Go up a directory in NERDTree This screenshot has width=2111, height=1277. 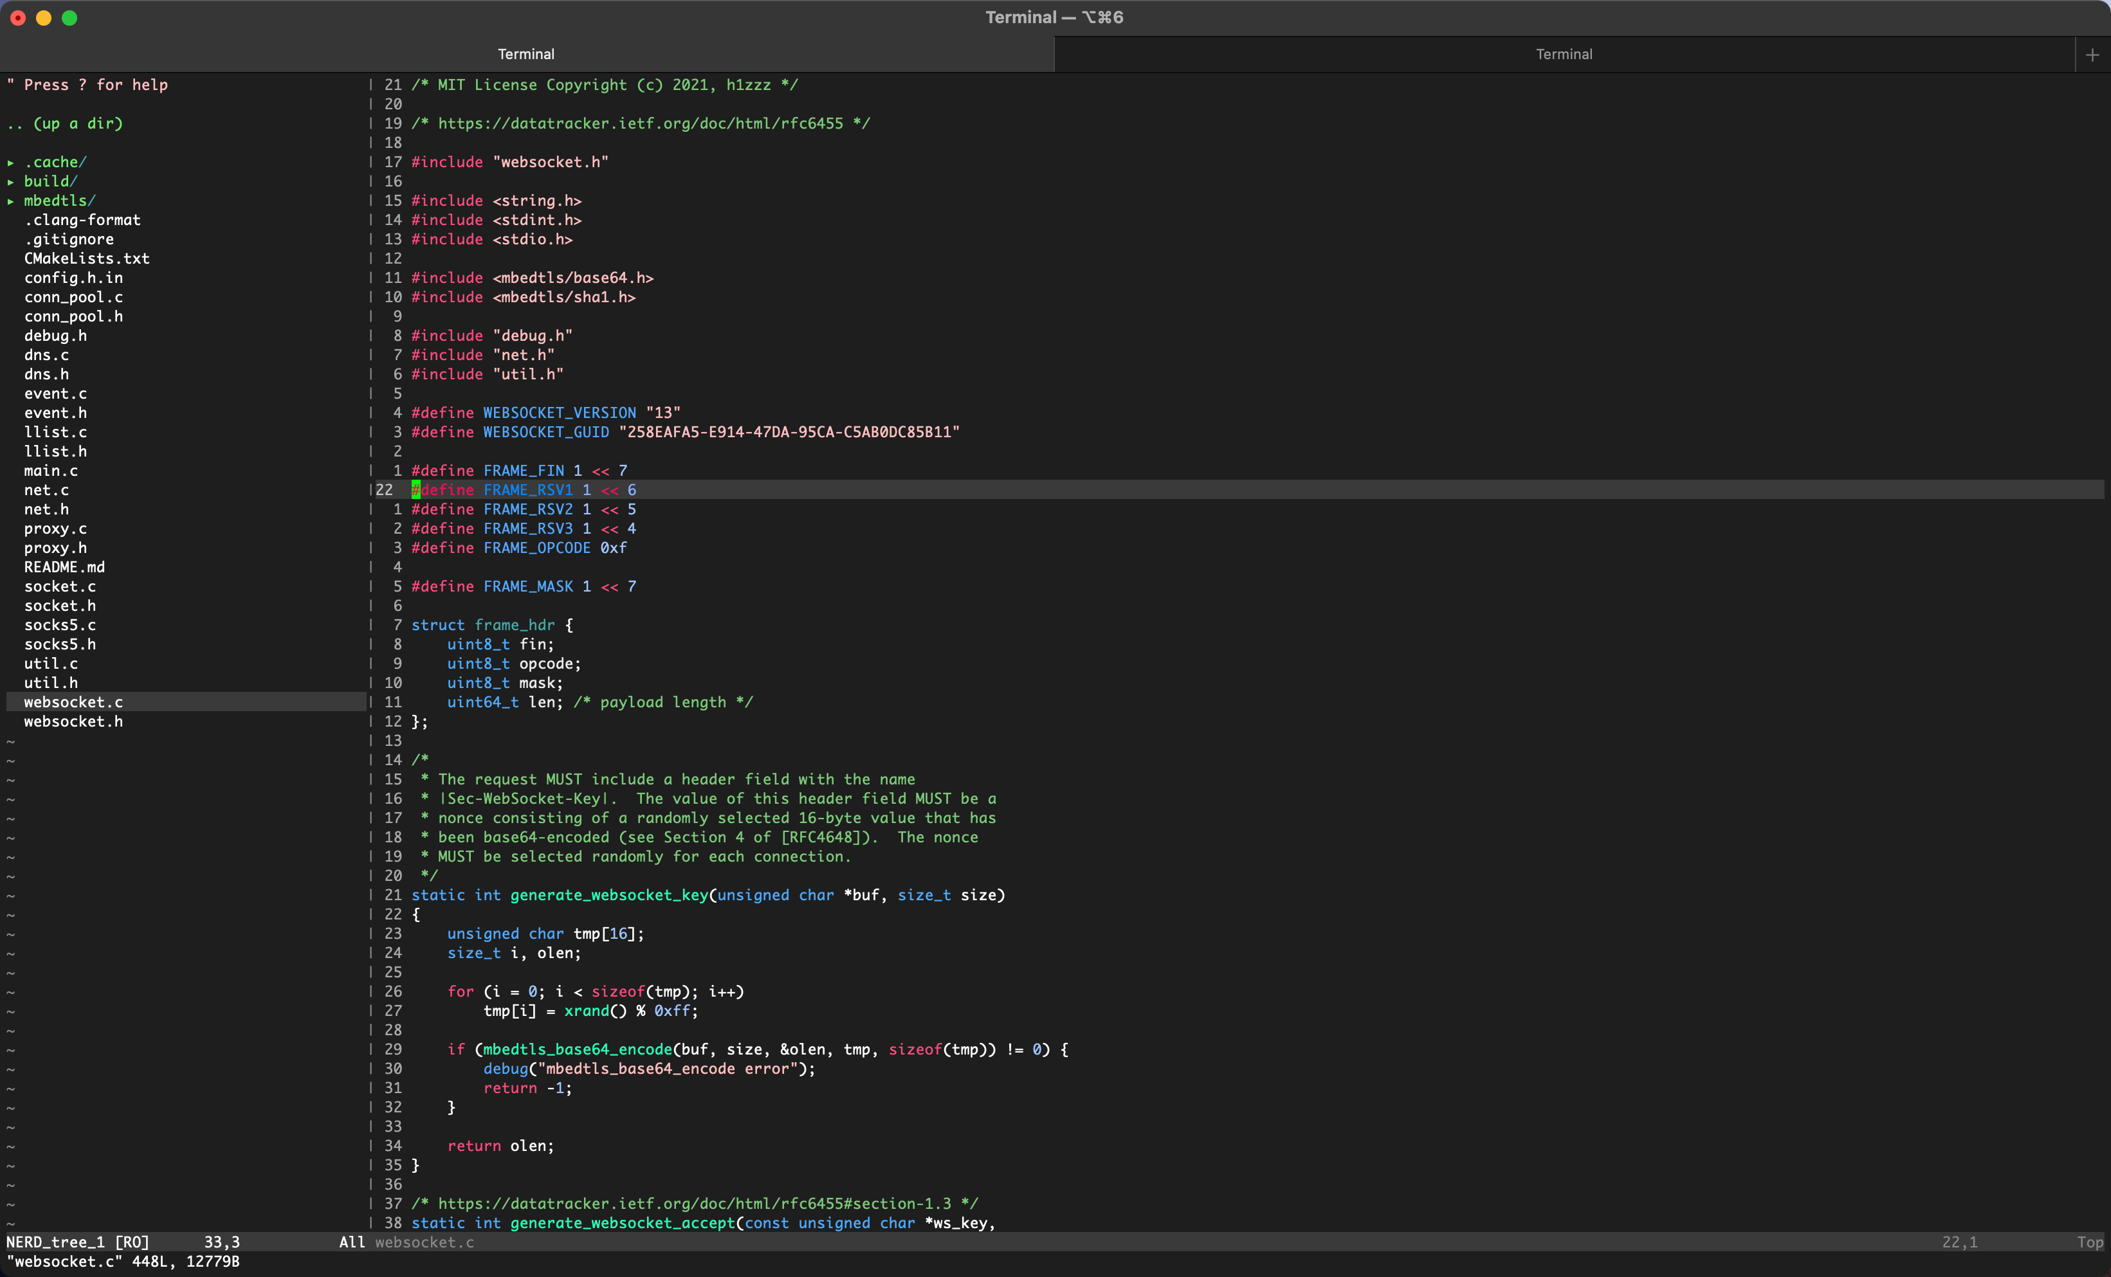click(x=65, y=123)
